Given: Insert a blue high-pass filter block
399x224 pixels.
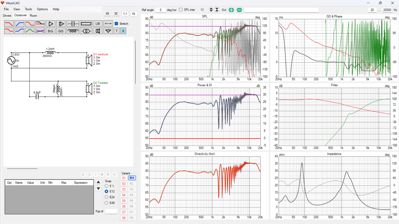Looking at the screenshot, I should [19, 24].
